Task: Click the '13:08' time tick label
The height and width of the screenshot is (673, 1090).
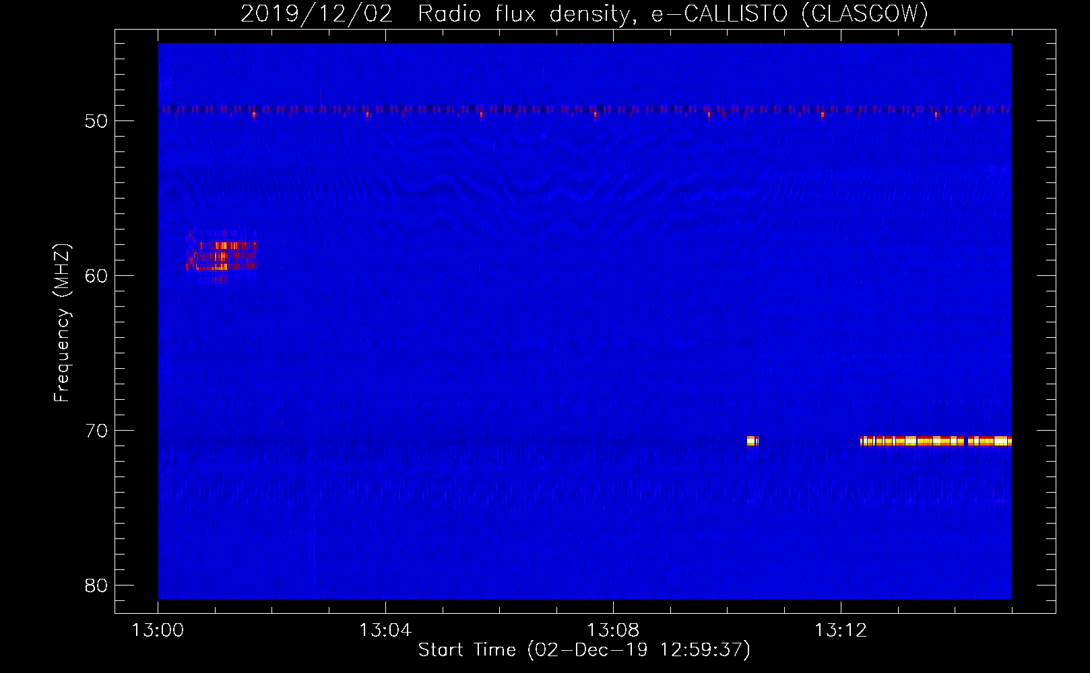Action: 613,631
